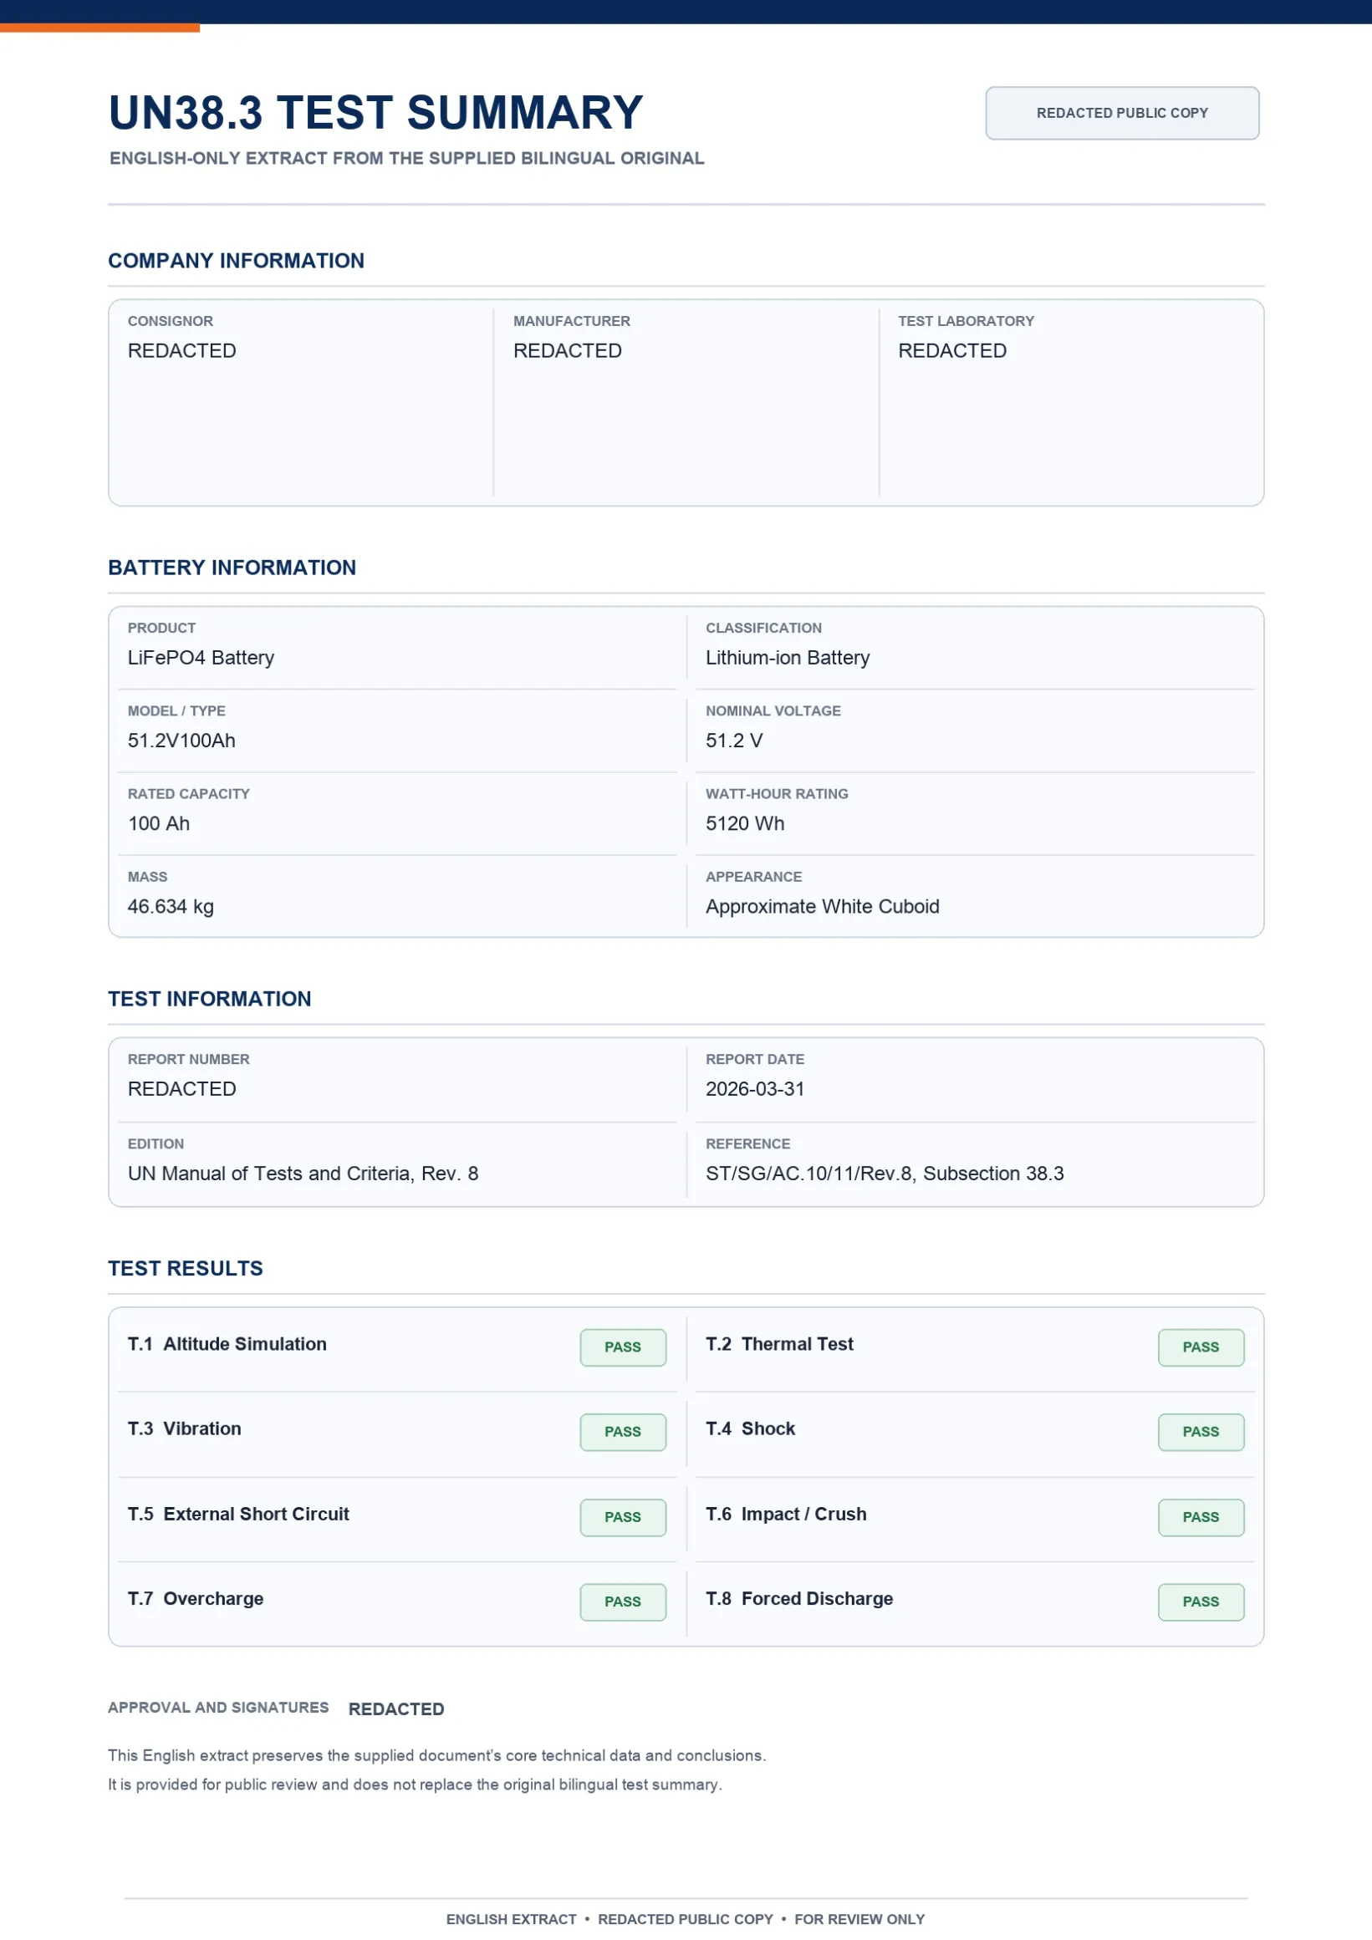The width and height of the screenshot is (1372, 1940).
Task: Click PASS badge for Impact / Crush
Action: (1201, 1518)
